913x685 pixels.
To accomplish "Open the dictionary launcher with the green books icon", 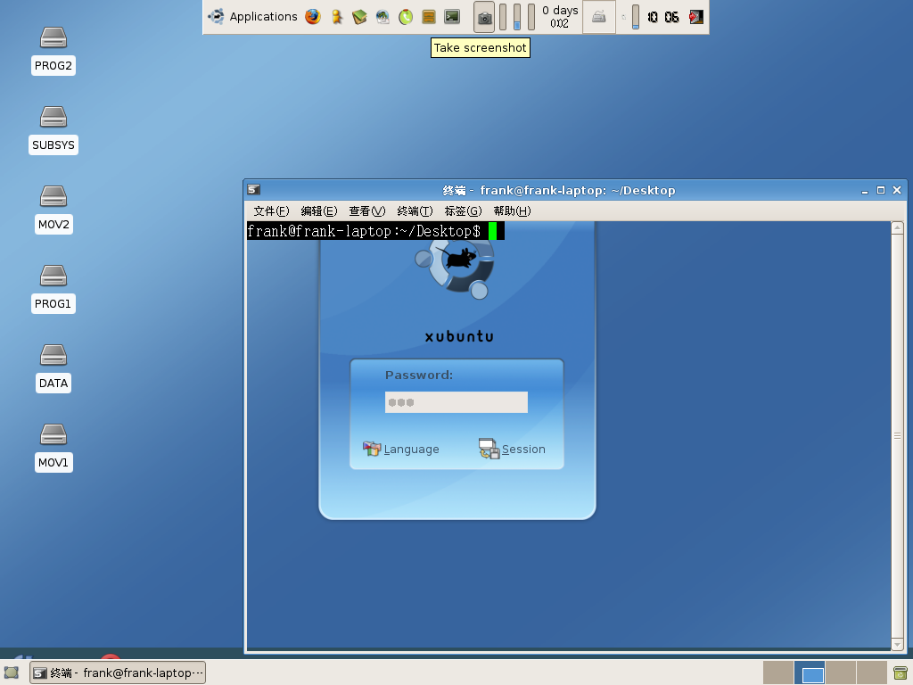I will tap(359, 17).
